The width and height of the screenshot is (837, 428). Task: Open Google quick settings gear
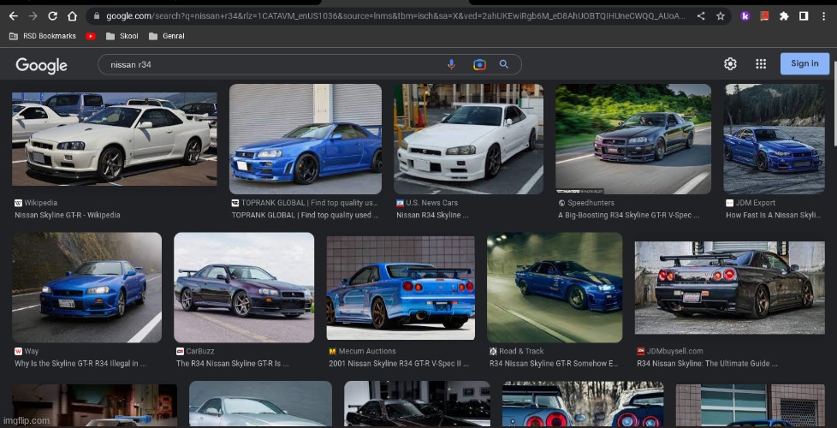click(730, 64)
